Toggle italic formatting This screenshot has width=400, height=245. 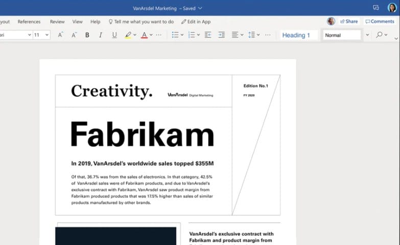pyautogui.click(x=100, y=35)
